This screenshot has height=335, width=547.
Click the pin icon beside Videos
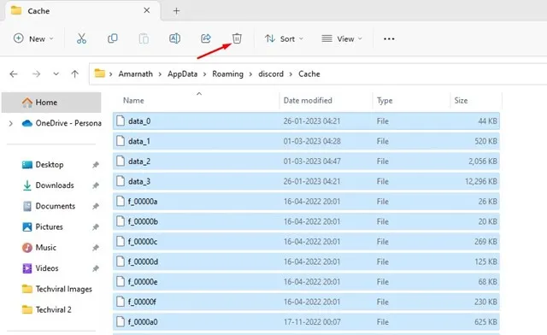96,268
